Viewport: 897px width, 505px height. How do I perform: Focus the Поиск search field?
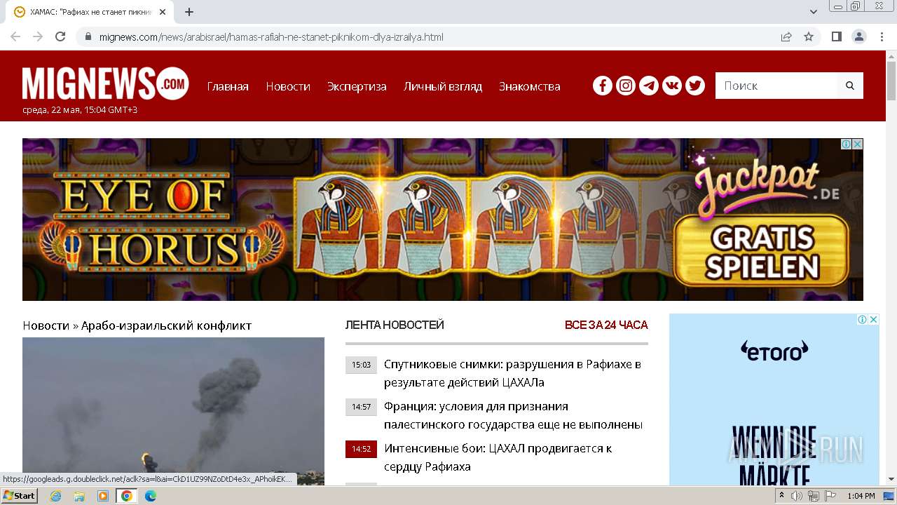(776, 86)
